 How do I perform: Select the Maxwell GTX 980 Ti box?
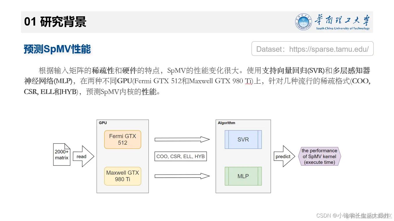coord(122,176)
